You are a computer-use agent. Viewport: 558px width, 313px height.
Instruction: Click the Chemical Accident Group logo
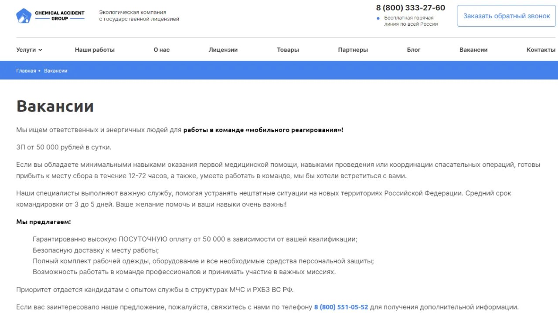51,15
